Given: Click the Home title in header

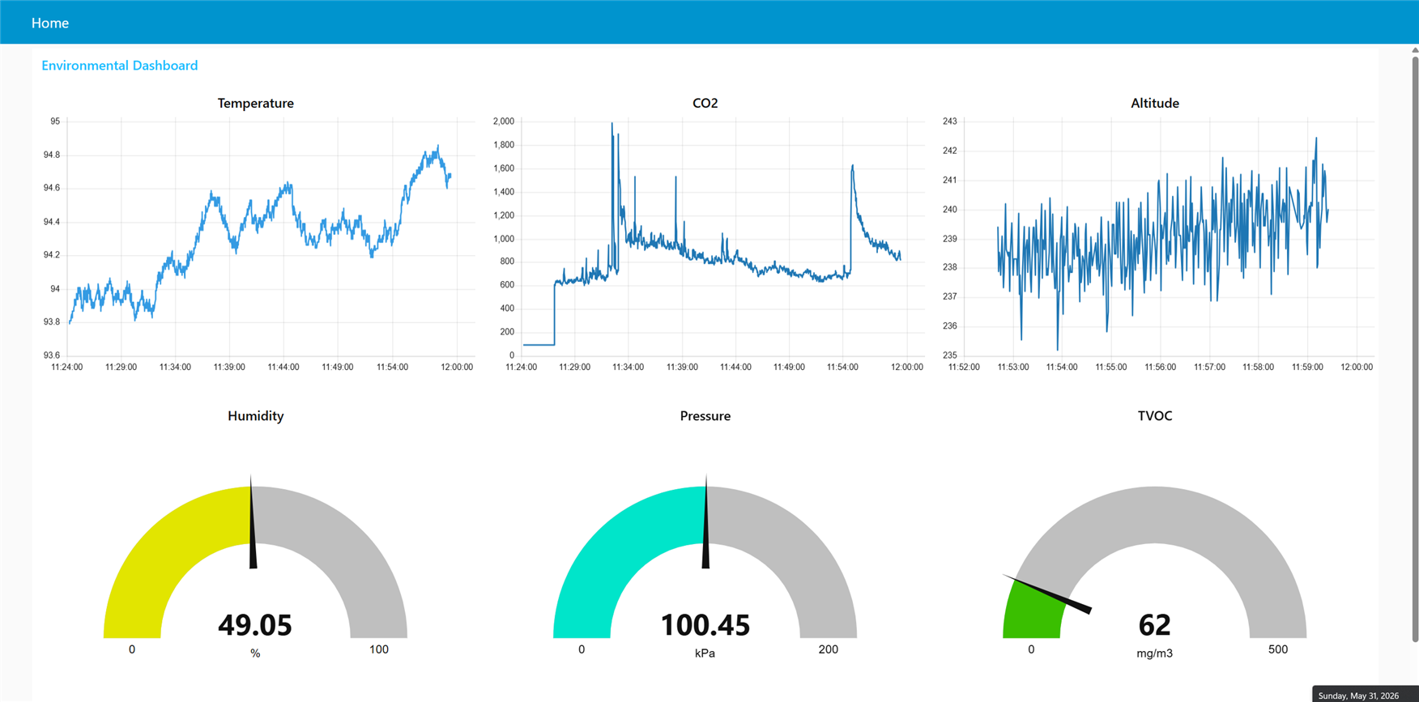Looking at the screenshot, I should coord(49,23).
